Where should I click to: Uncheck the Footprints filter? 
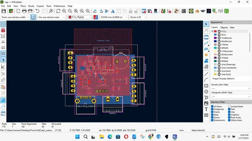pos(212,109)
